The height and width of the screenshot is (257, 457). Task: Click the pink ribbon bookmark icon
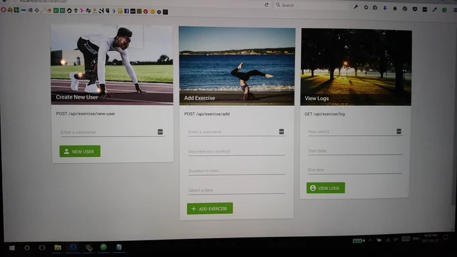(82, 11)
